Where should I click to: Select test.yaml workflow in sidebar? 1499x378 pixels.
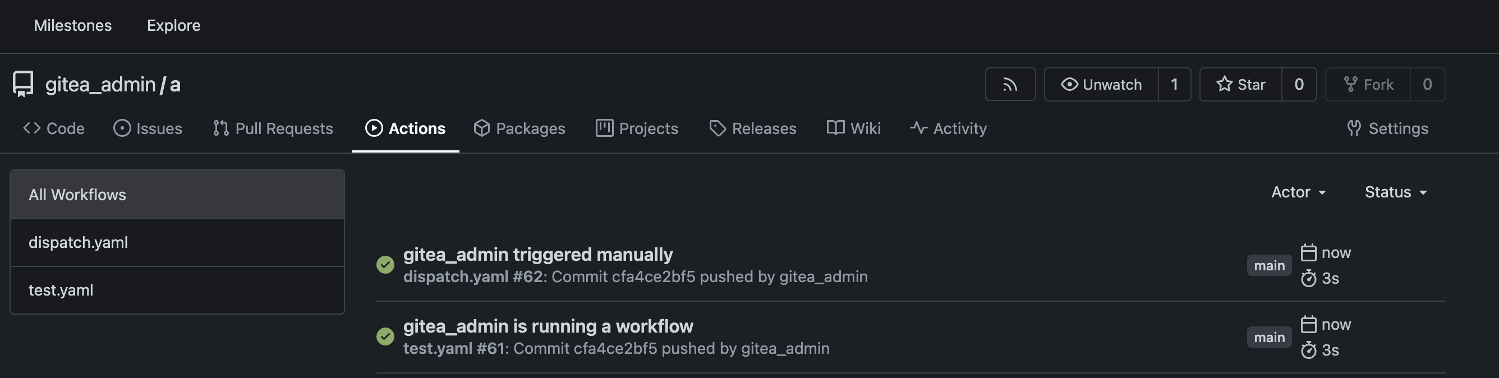tap(61, 290)
